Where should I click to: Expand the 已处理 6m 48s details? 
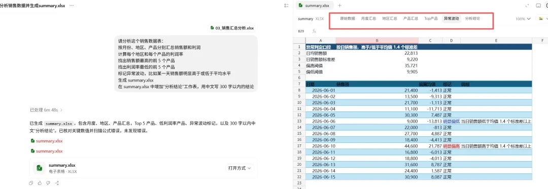pos(46,110)
